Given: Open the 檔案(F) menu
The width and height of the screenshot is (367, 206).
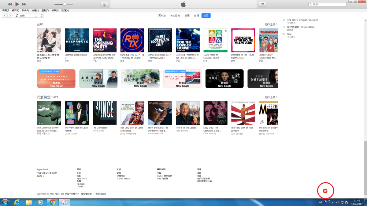Looking at the screenshot, I should point(6,10).
